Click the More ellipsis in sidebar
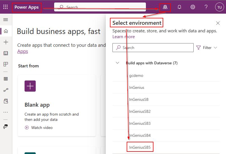 6,112
